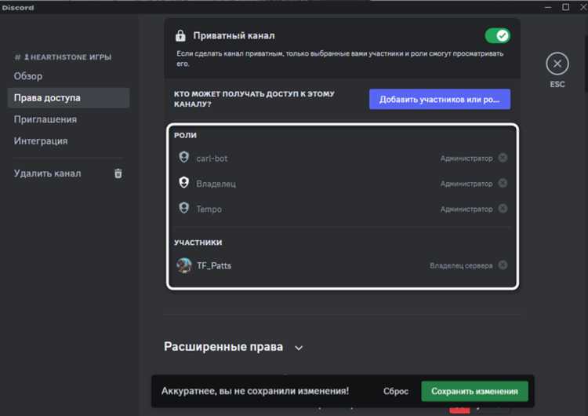Remove the carl-bot role with its X icon
The width and height of the screenshot is (588, 416).
click(x=503, y=158)
